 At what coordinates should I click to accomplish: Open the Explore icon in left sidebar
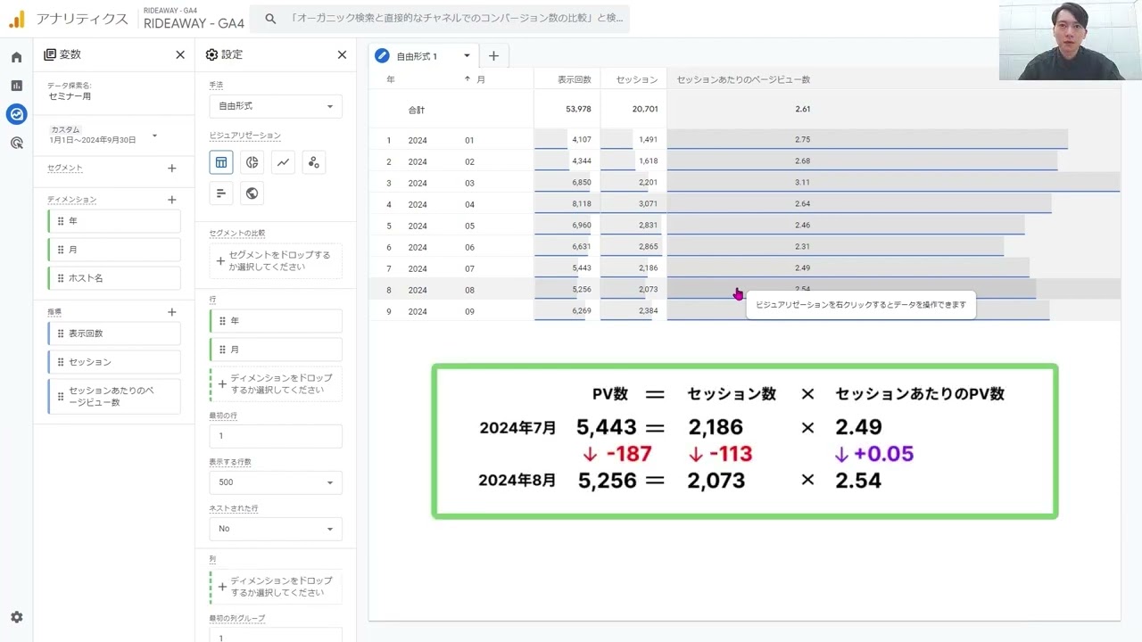[x=16, y=114]
